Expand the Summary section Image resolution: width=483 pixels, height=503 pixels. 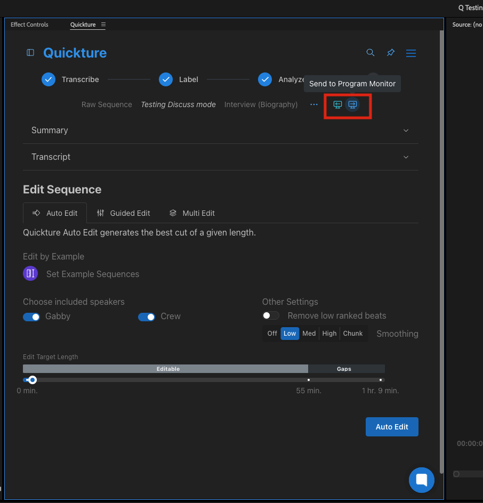coord(221,130)
